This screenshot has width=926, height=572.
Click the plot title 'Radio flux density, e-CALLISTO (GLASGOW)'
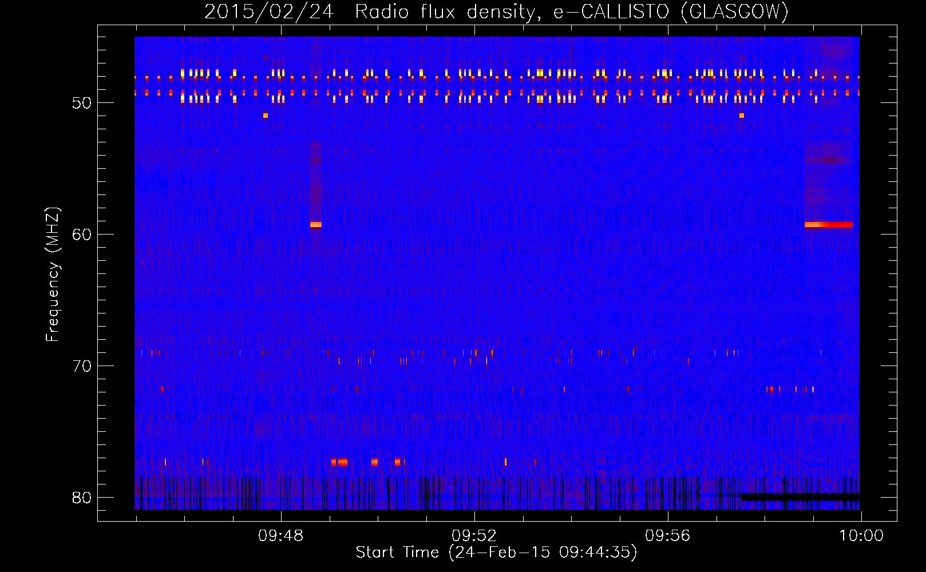(x=572, y=11)
